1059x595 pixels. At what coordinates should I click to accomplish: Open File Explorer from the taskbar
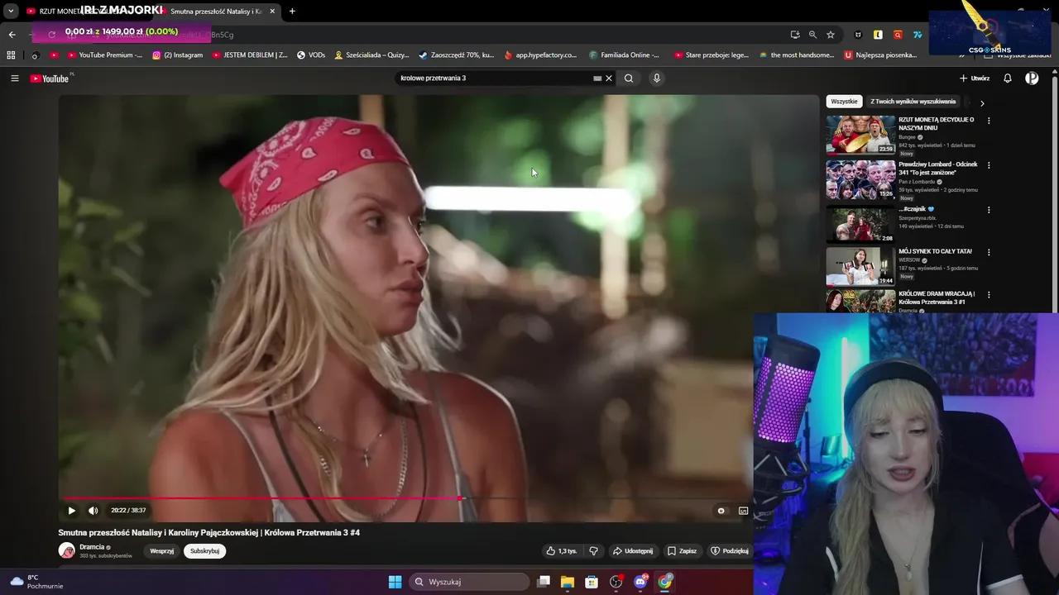tap(568, 582)
